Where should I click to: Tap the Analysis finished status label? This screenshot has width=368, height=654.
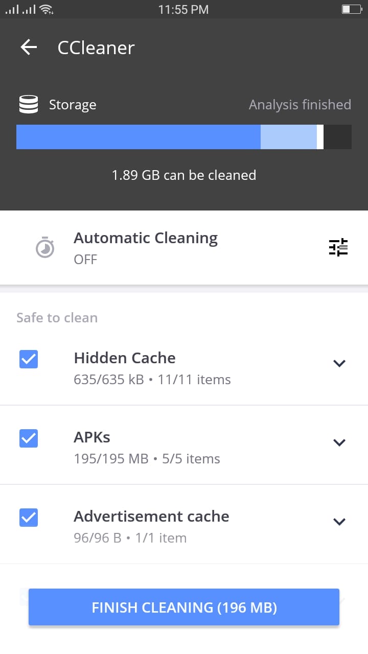[300, 105]
